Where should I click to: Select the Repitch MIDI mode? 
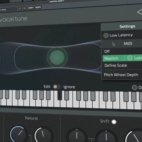point(111,58)
